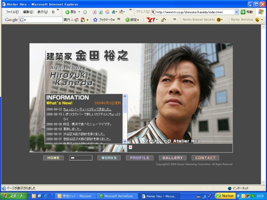This screenshot has height=200, width=267.
Task: Click the Google toolbar search field
Action: click(41, 20)
